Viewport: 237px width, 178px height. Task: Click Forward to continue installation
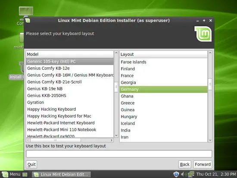pos(203,164)
